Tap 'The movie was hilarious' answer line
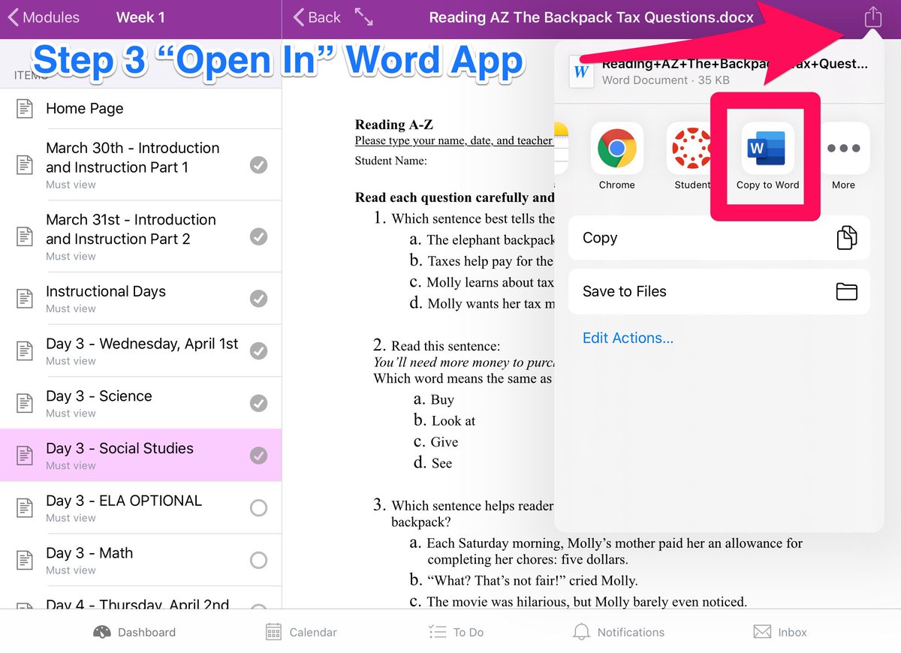The image size is (901, 653). (x=578, y=601)
